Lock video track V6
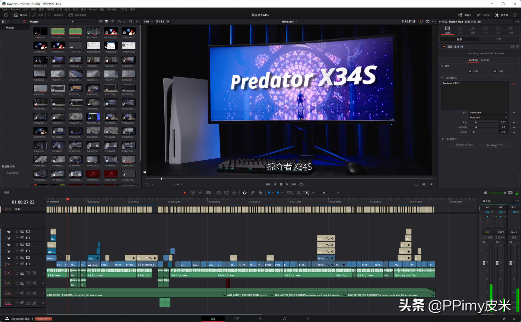Image resolution: width=521 pixels, height=322 pixels. point(17,231)
